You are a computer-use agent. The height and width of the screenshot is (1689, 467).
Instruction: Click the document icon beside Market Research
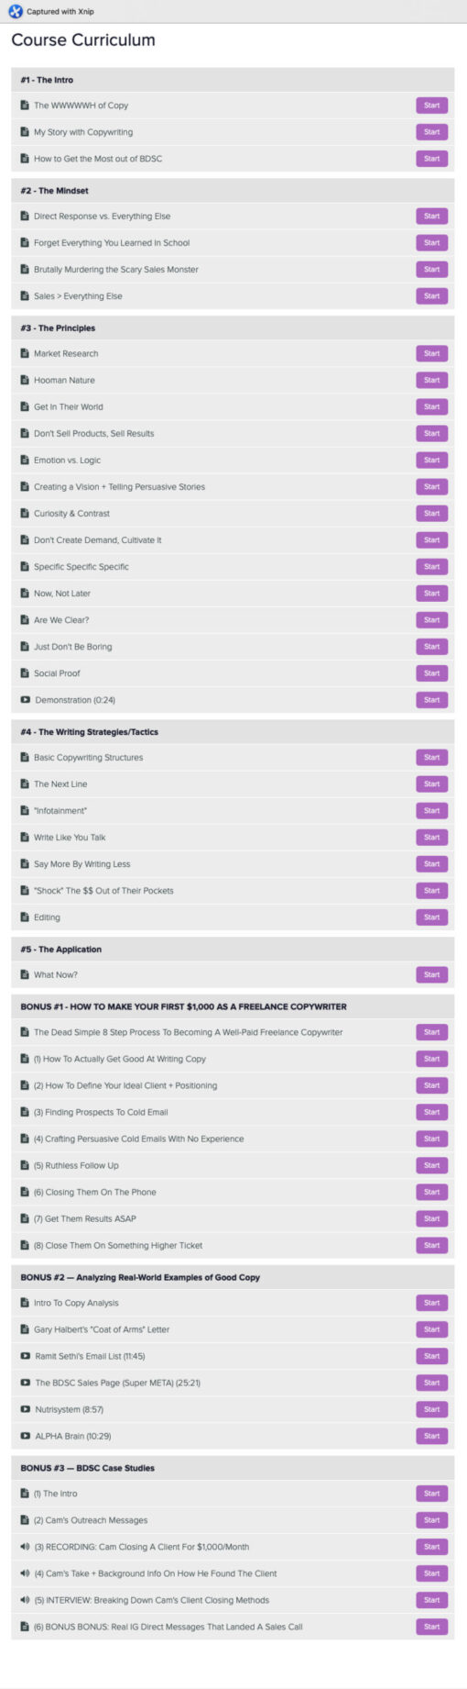(x=25, y=353)
